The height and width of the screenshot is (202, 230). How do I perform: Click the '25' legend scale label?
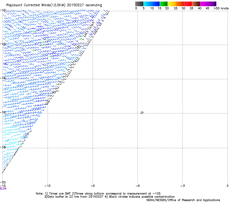coord(175,8)
